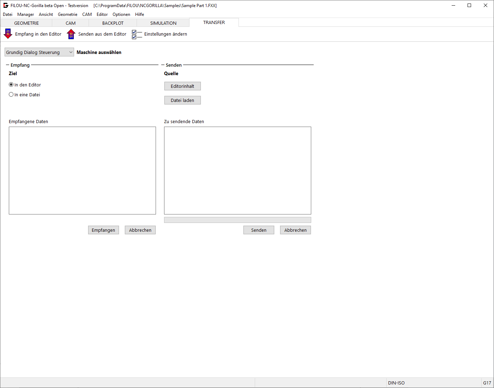Switch to the GEOMETRIE tab
The width and height of the screenshot is (494, 388).
(x=26, y=23)
